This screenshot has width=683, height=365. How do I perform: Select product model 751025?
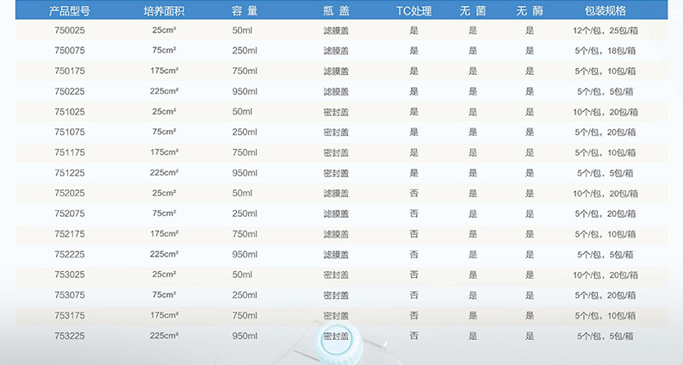click(x=70, y=112)
